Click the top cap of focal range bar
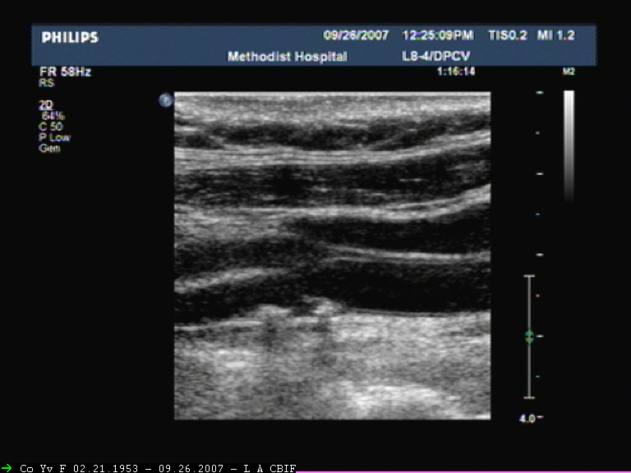Image resolution: width=631 pixels, height=473 pixels. tap(529, 276)
